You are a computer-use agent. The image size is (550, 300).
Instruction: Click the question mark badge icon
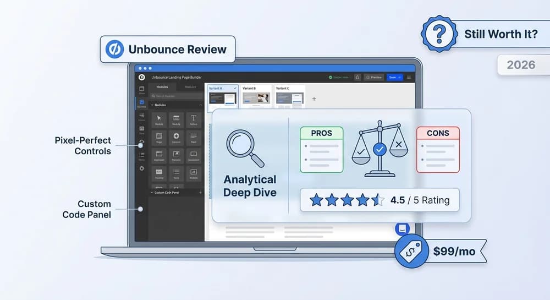coord(439,34)
